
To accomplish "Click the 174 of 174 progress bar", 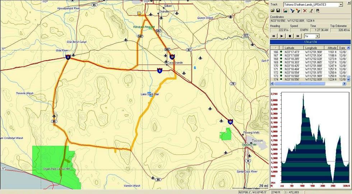I will 310,42.
